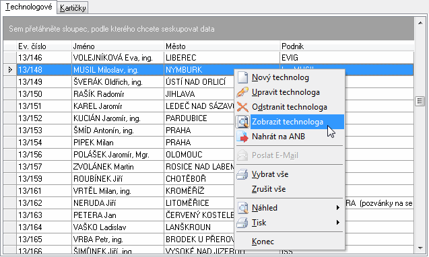Click the EVIG company cell
429x257 pixels.
pyautogui.click(x=347, y=58)
